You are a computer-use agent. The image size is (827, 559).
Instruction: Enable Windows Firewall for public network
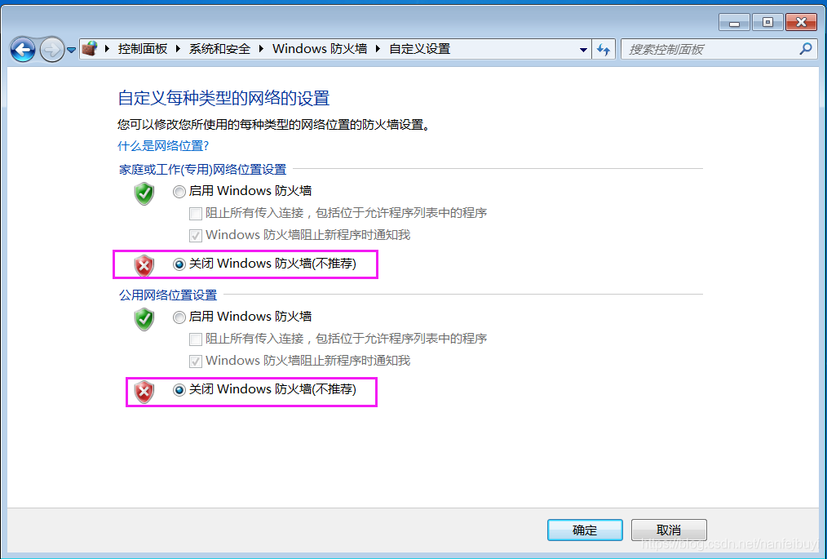[x=179, y=317]
